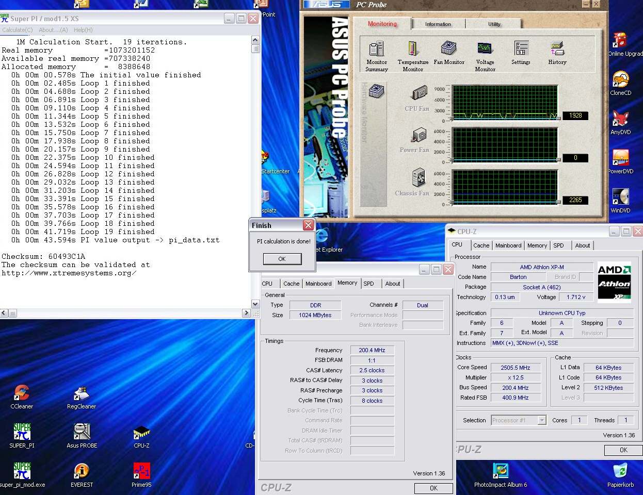The width and height of the screenshot is (643, 495).
Task: Click OK in the CPU-Z memory timings window
Action: (x=433, y=488)
